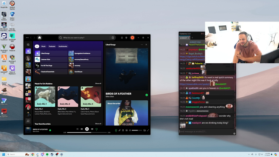
Task: Mute via the speaker volume icon
Action: tap(130, 130)
